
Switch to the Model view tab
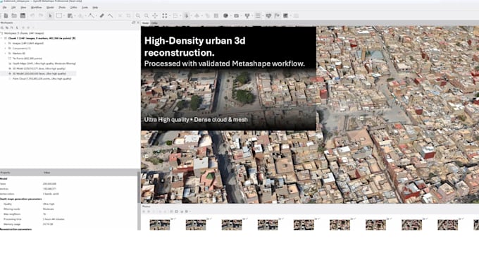coord(145,23)
